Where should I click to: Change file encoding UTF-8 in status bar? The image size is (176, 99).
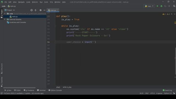tap(152, 93)
